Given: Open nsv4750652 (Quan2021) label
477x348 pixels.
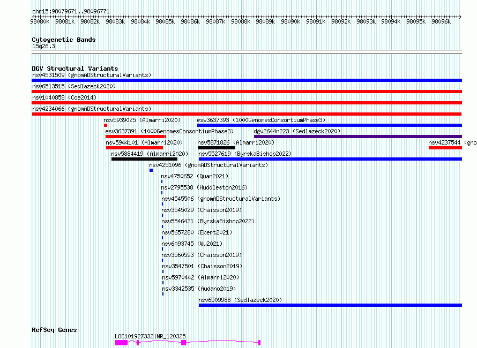Looking at the screenshot, I should point(195,176).
